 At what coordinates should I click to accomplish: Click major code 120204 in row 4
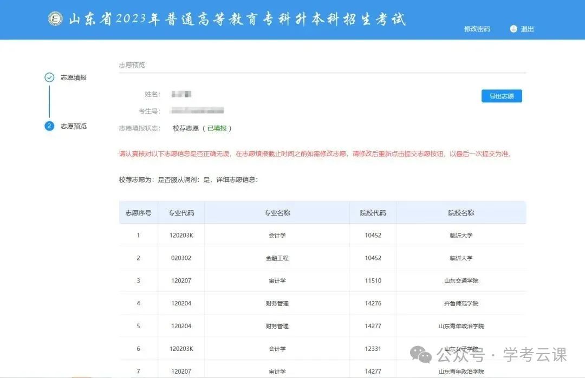(x=181, y=303)
